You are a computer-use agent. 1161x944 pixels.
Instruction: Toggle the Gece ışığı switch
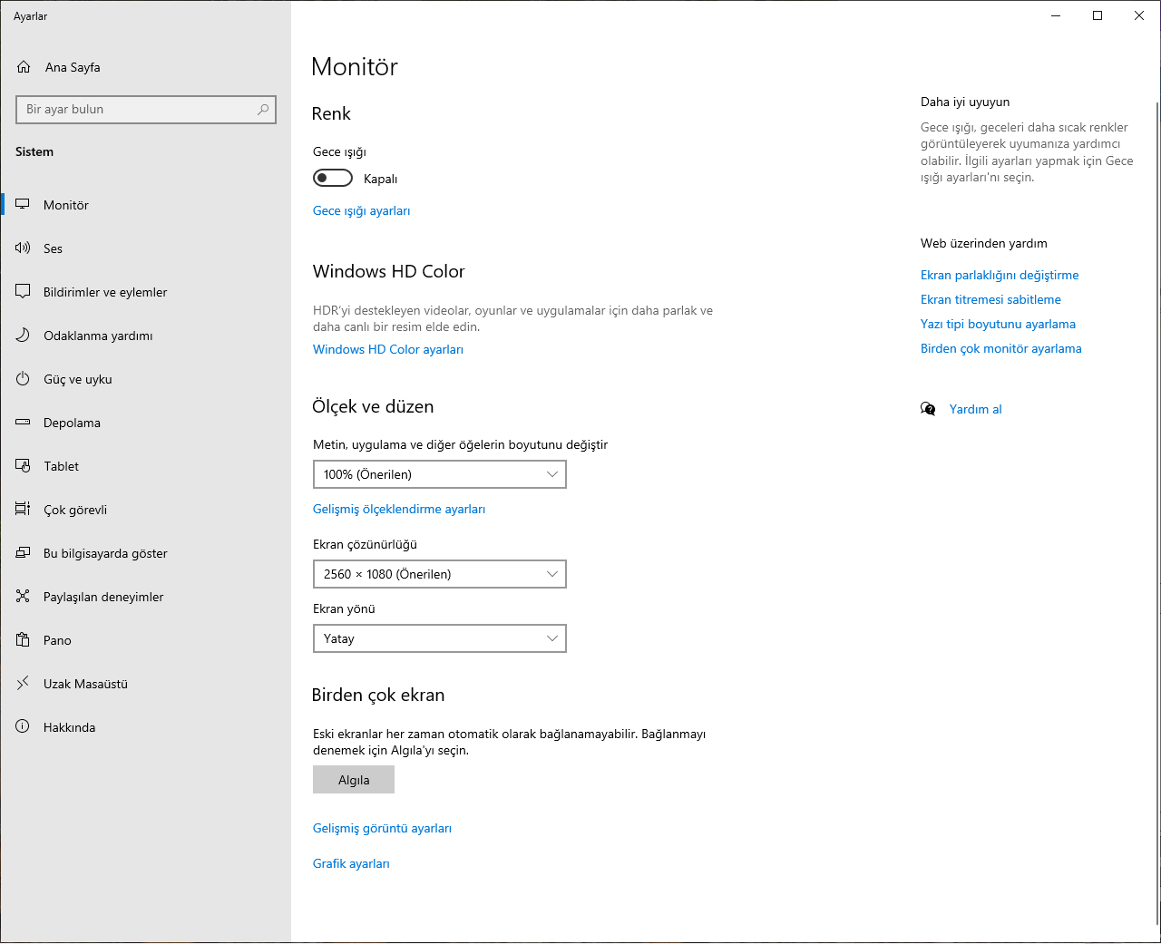pyautogui.click(x=333, y=179)
